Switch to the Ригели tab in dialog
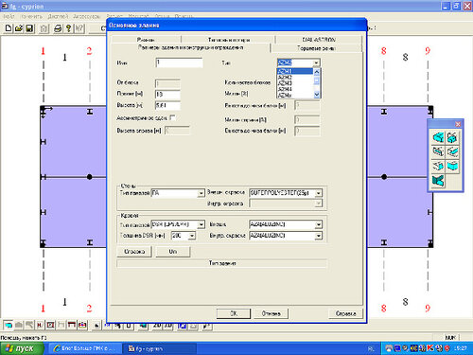 [x=146, y=40]
